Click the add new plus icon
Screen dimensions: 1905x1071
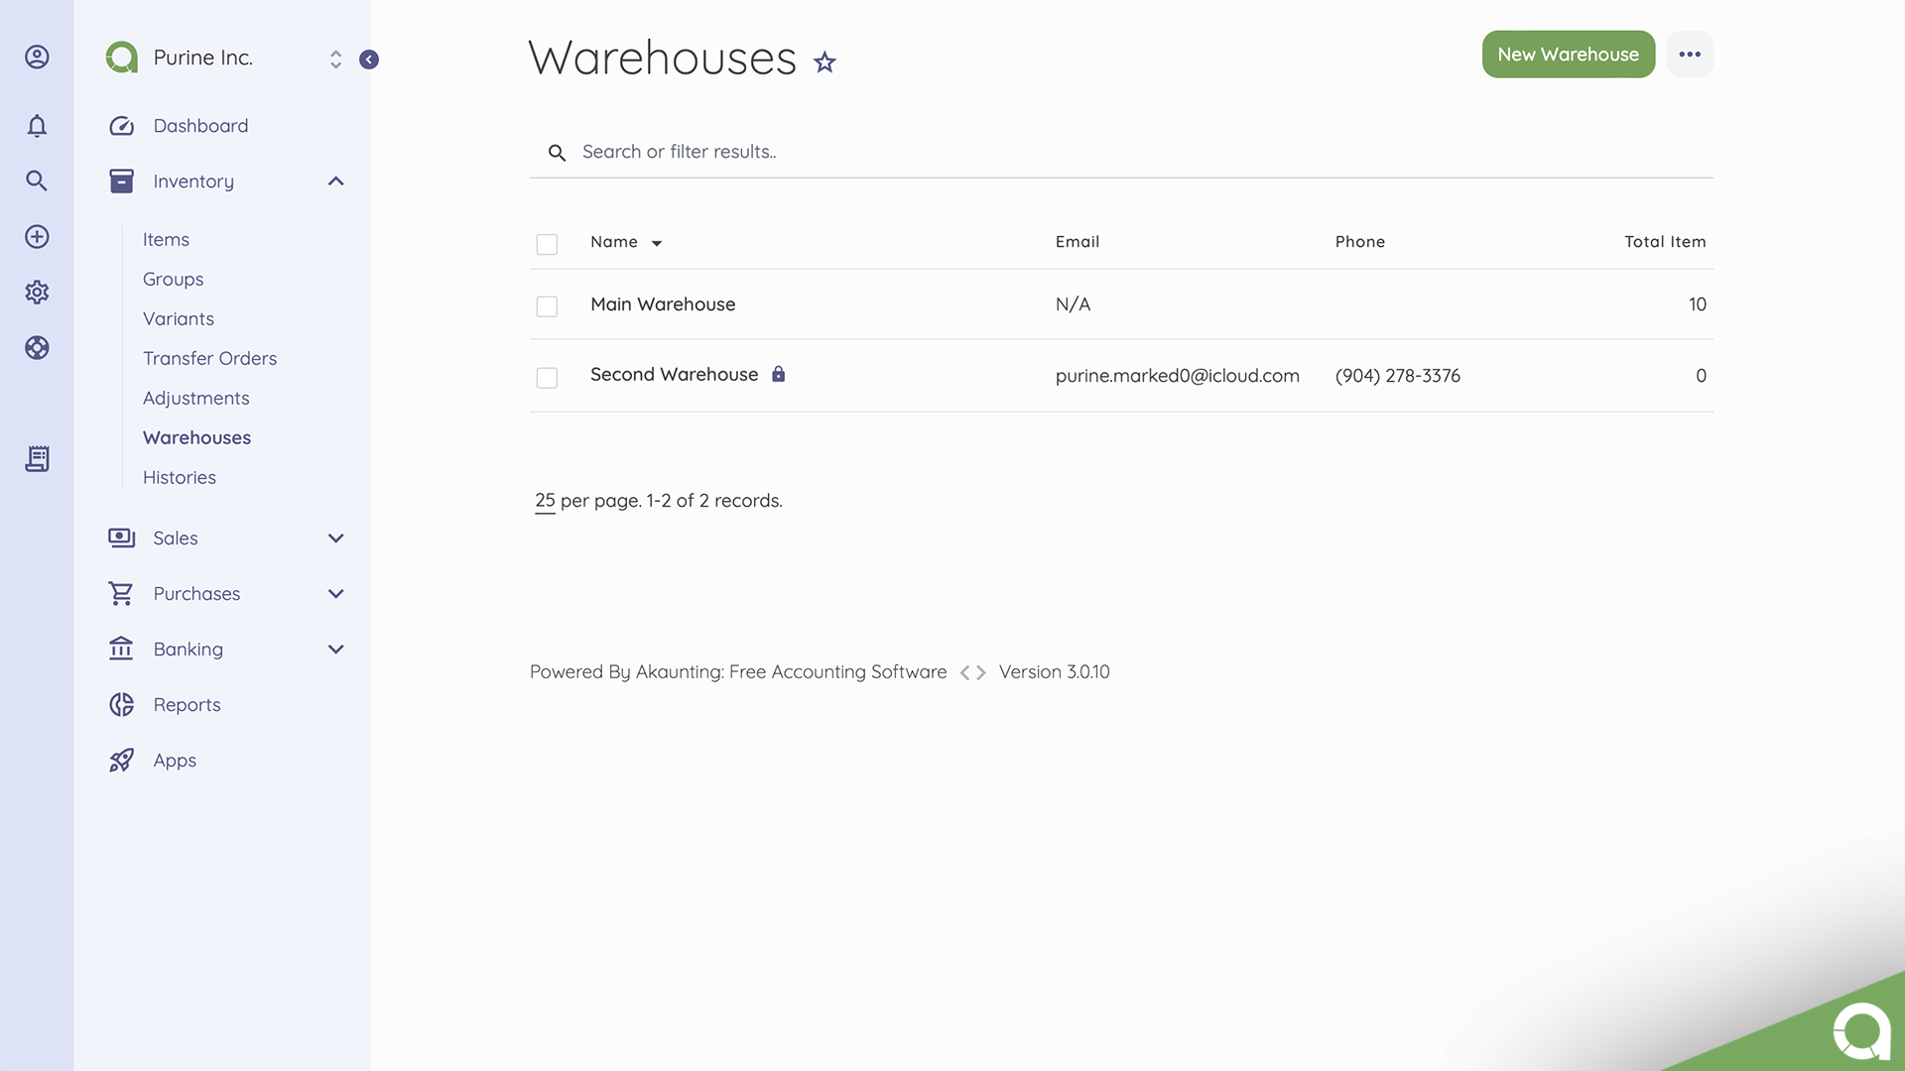point(37,236)
